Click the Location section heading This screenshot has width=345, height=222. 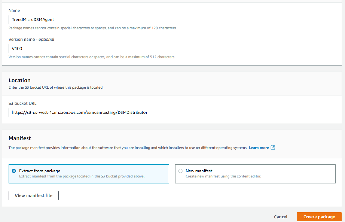(x=20, y=80)
